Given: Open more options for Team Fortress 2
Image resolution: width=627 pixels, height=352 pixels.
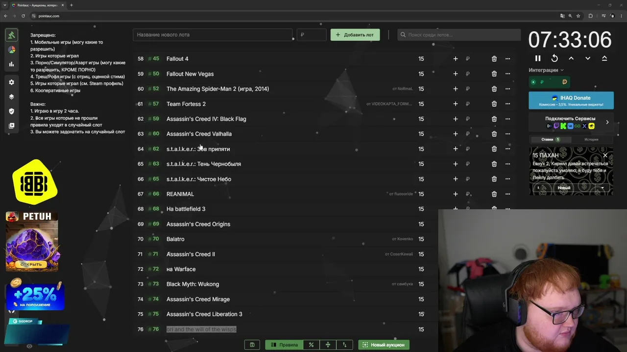Looking at the screenshot, I should 507,104.
